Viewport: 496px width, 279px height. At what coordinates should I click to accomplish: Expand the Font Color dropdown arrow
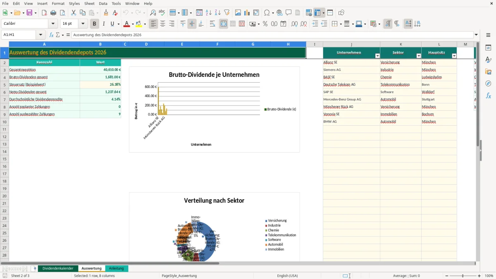[x=133, y=24]
